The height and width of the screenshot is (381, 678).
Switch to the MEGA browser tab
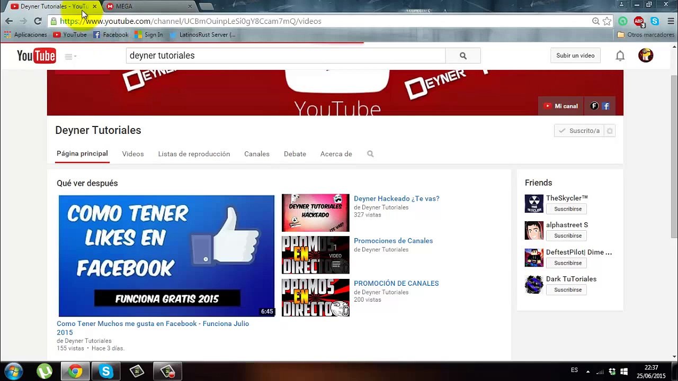coord(149,6)
